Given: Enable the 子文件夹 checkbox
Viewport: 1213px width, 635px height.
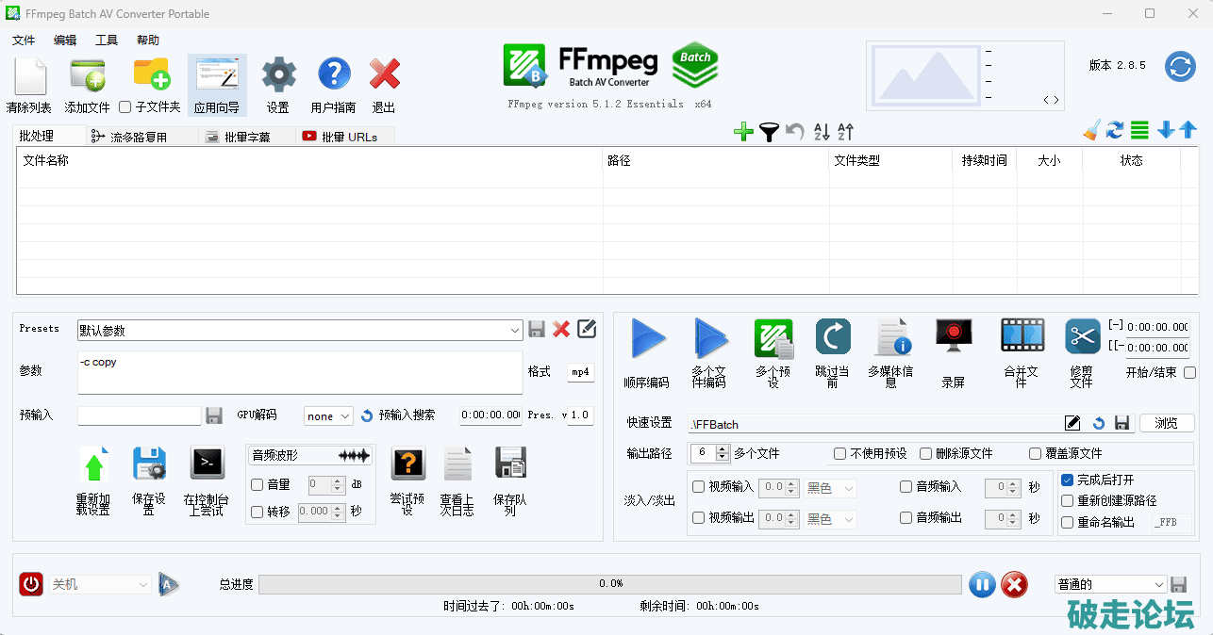Looking at the screenshot, I should click(x=125, y=107).
